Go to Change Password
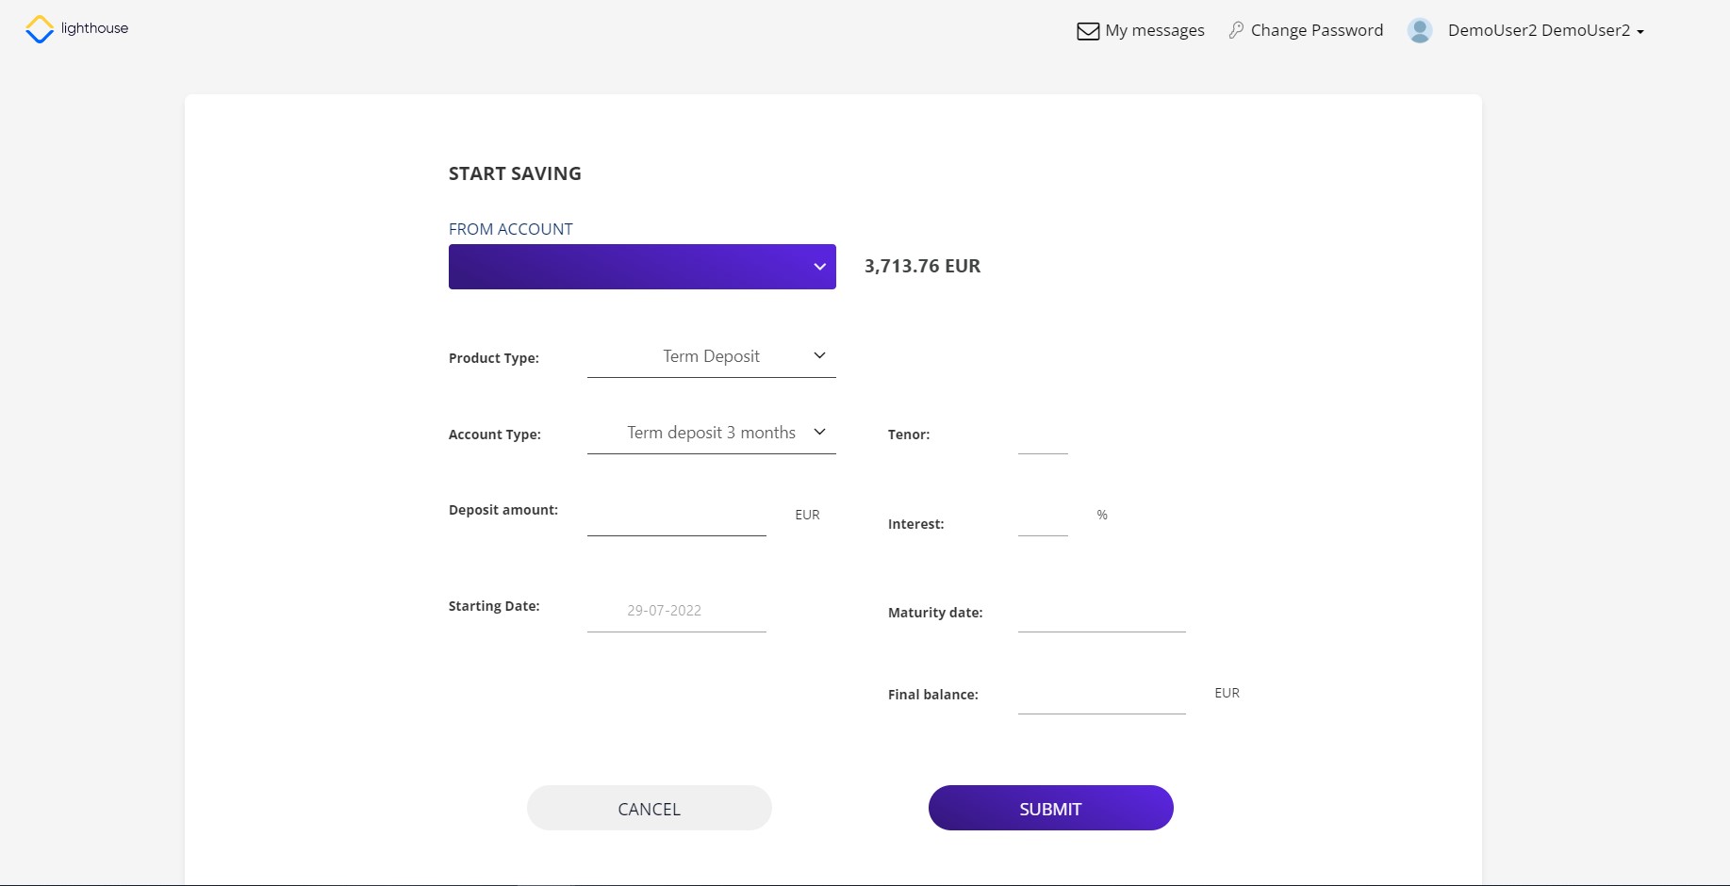This screenshot has width=1730, height=886. [x=1317, y=30]
